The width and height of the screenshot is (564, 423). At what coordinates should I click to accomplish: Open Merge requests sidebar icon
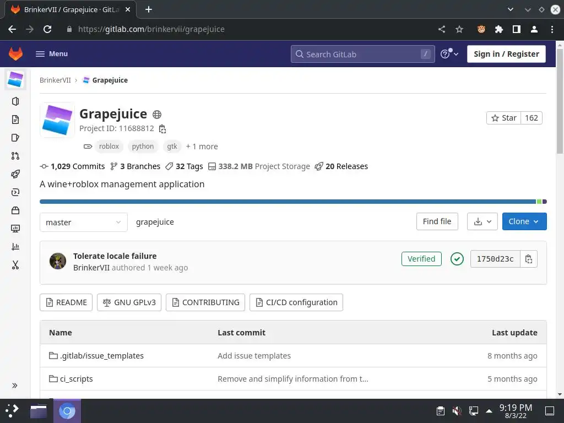point(15,156)
